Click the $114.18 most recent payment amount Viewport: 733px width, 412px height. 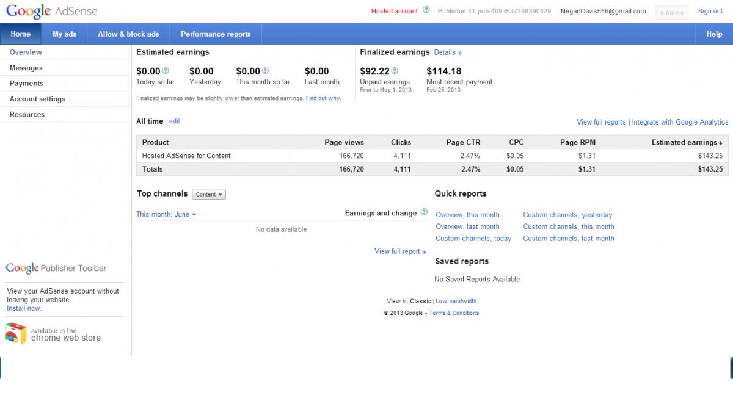444,71
